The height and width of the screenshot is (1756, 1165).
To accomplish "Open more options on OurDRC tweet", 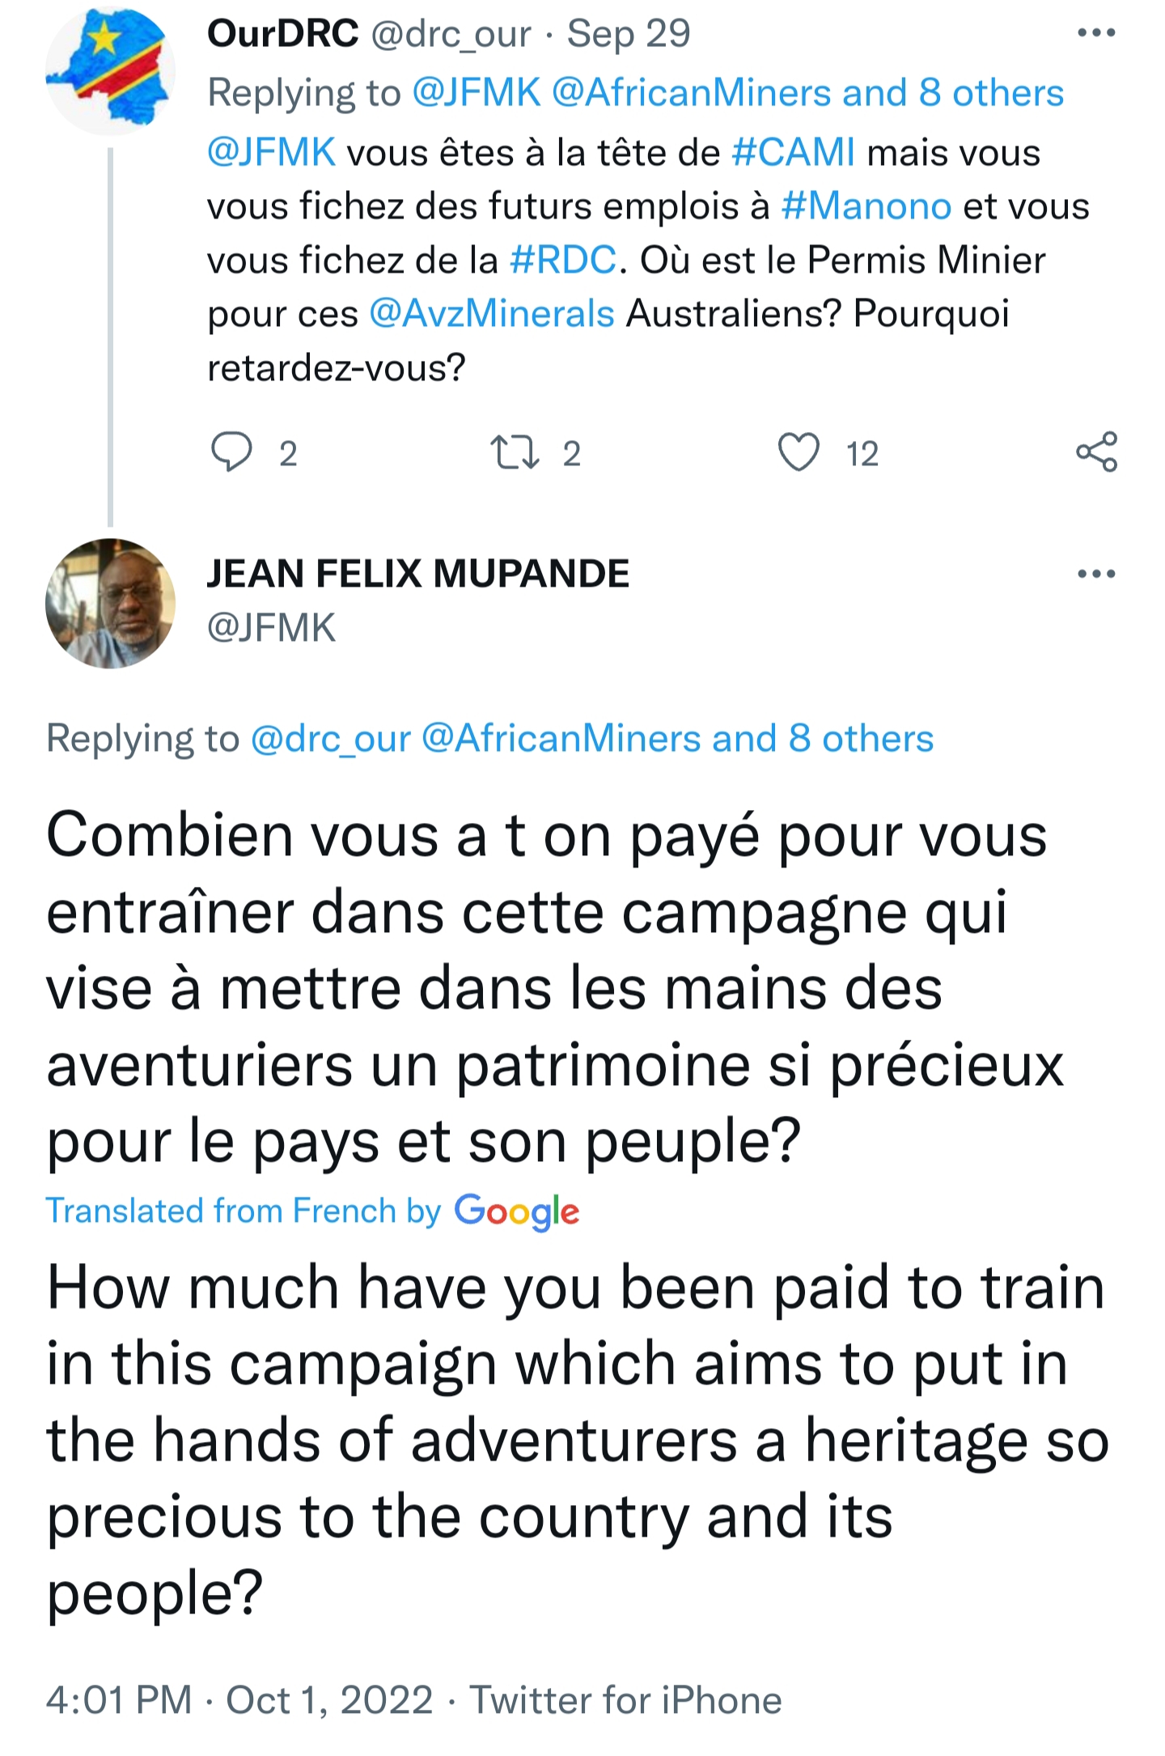I will click(x=1096, y=33).
